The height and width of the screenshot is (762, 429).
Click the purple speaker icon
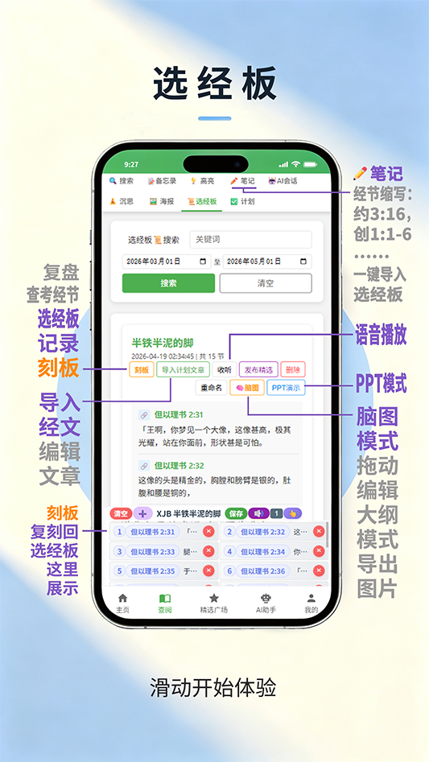[x=258, y=513]
